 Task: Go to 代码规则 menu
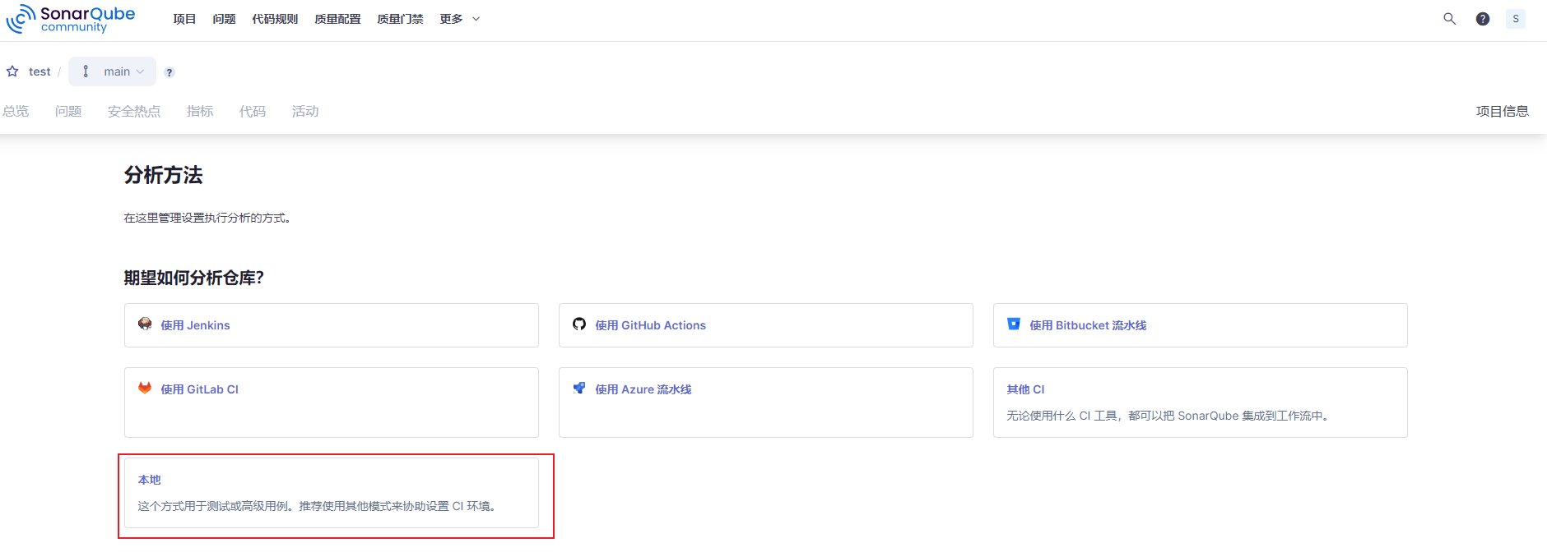click(x=275, y=19)
